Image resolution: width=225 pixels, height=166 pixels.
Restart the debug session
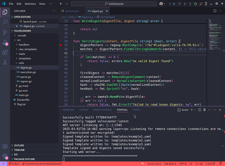(195, 4)
